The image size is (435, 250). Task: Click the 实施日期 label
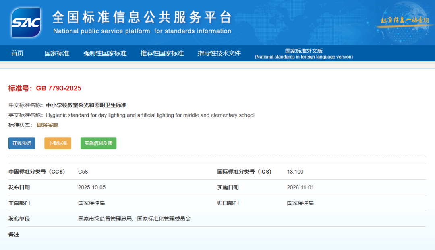[228, 187]
